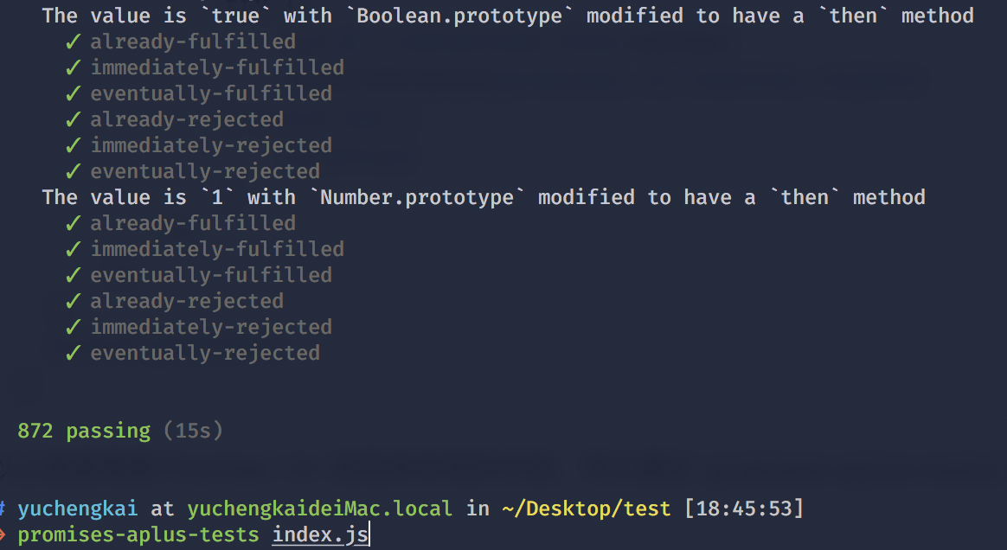The height and width of the screenshot is (550, 1007).
Task: Place cursor at end of command line
Action: 370,535
